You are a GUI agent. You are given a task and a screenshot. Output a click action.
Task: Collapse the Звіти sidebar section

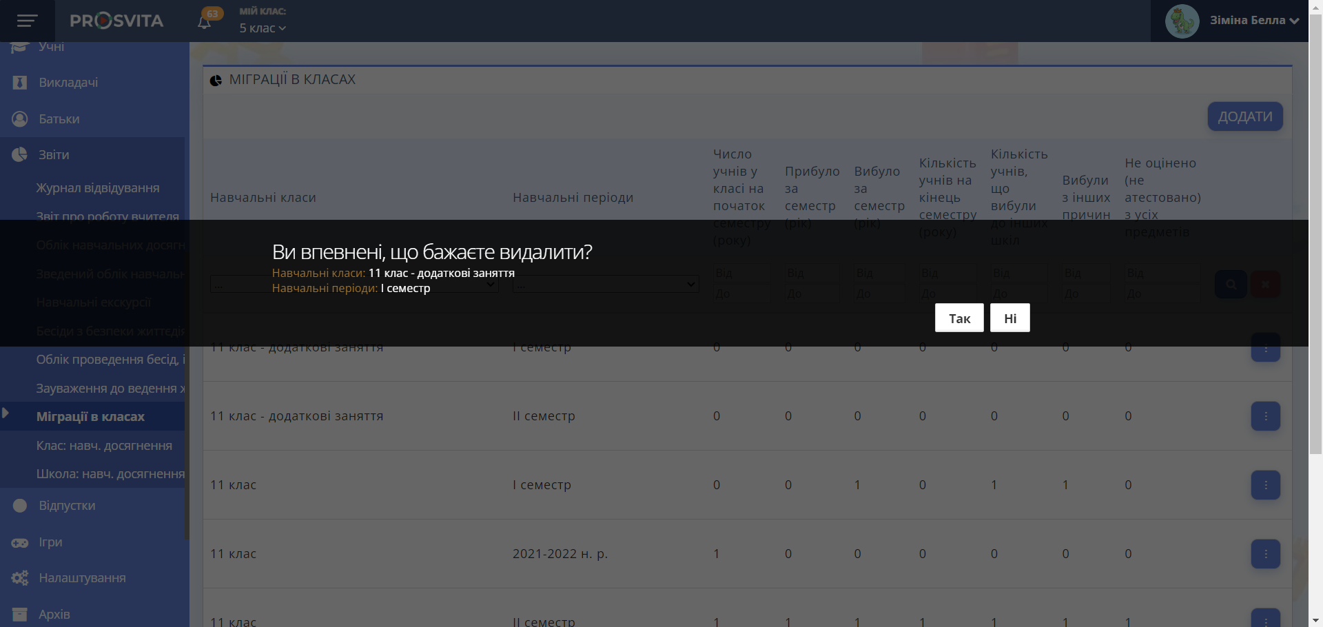(54, 155)
